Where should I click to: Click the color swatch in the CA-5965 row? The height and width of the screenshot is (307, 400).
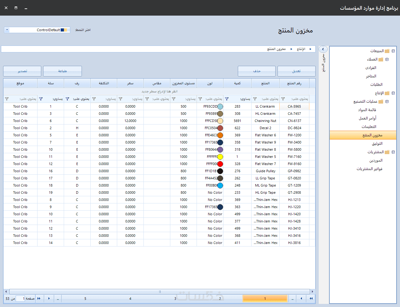click(220, 106)
